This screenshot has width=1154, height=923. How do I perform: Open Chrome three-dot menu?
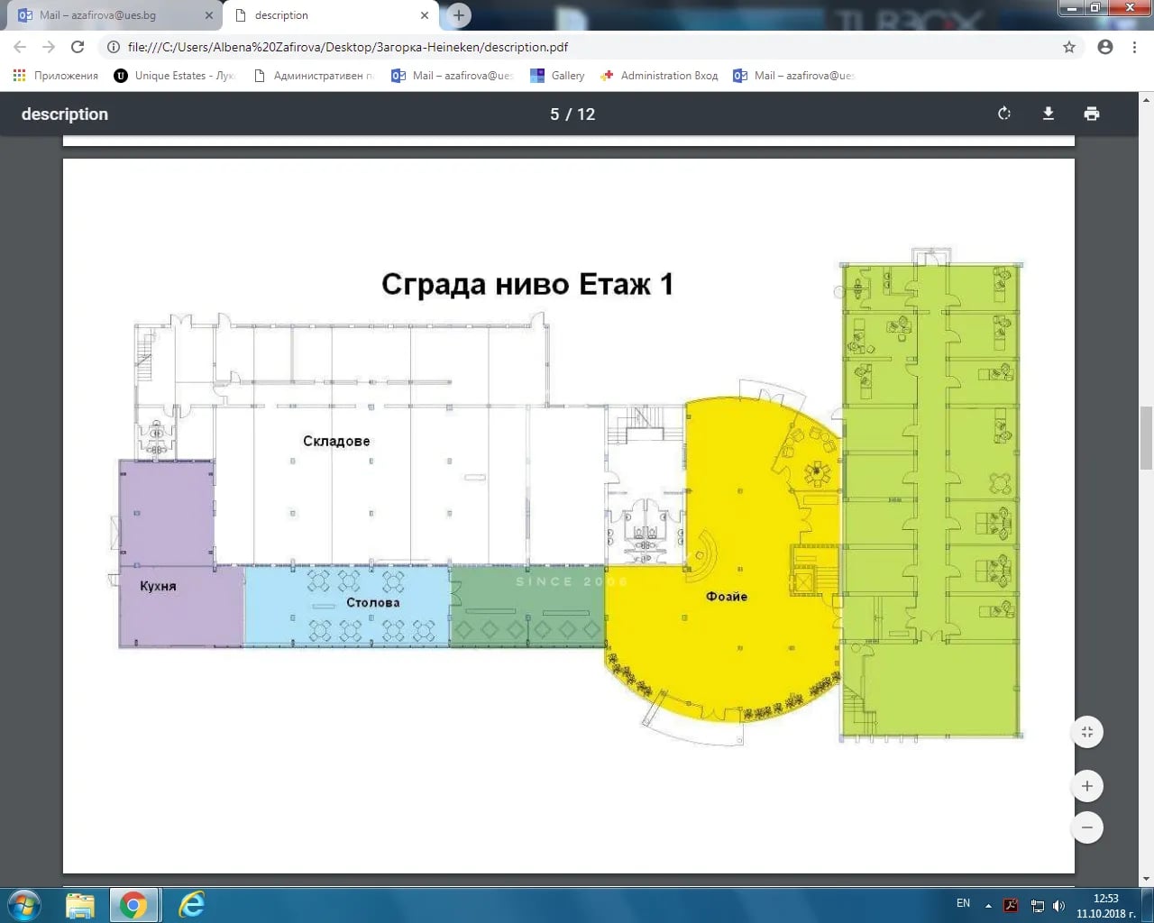[1134, 47]
